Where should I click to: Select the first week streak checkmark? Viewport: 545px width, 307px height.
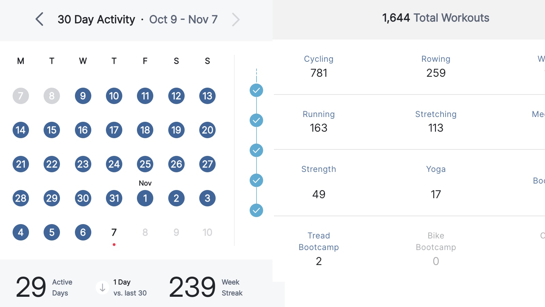[256, 90]
